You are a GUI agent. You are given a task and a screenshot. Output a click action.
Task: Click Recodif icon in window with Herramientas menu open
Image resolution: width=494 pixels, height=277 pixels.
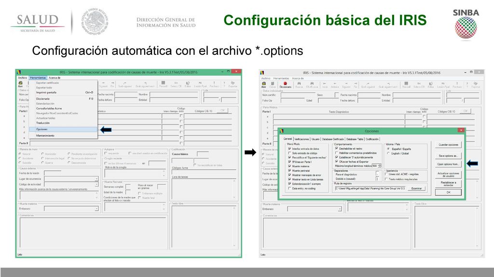(x=163, y=84)
